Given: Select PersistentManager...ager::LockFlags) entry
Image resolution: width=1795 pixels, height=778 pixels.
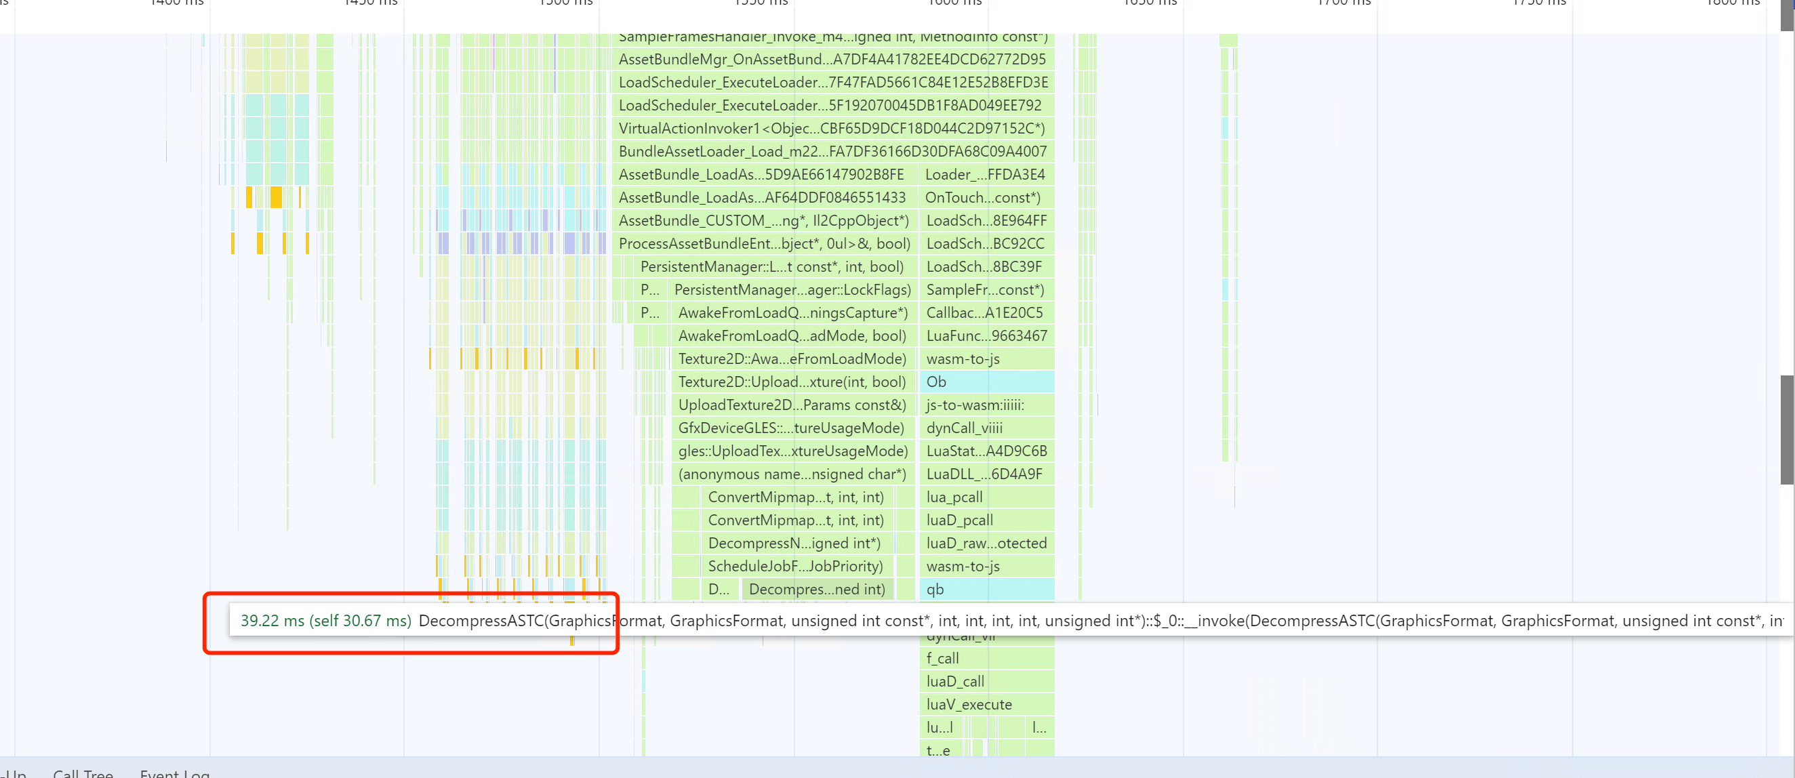Looking at the screenshot, I should click(793, 289).
